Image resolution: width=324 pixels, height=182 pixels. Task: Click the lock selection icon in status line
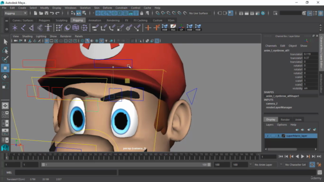[142, 13]
